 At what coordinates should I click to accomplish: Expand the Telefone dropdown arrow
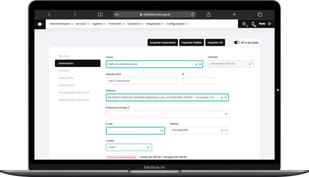click(226, 130)
